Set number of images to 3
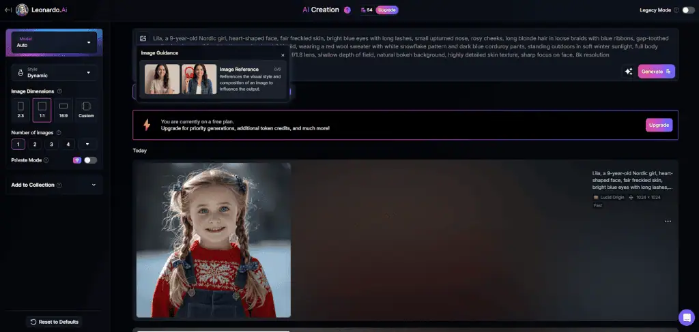Viewport: 699px width, 332px height. pyautogui.click(x=51, y=145)
